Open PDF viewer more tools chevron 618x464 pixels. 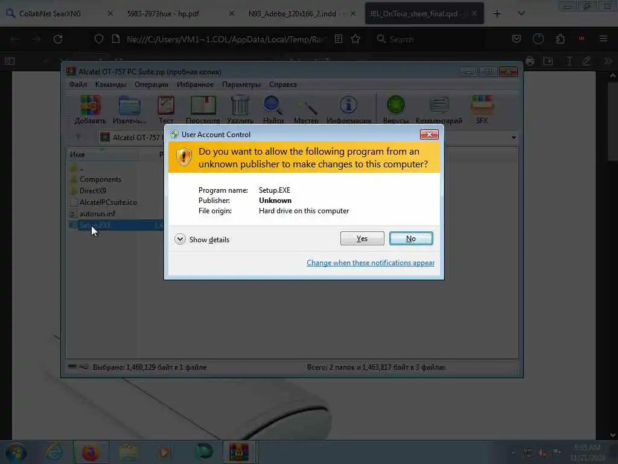coord(608,61)
